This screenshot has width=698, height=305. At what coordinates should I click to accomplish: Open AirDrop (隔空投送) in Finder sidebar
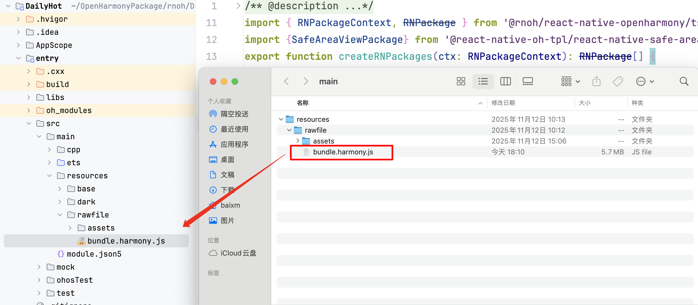(x=234, y=114)
